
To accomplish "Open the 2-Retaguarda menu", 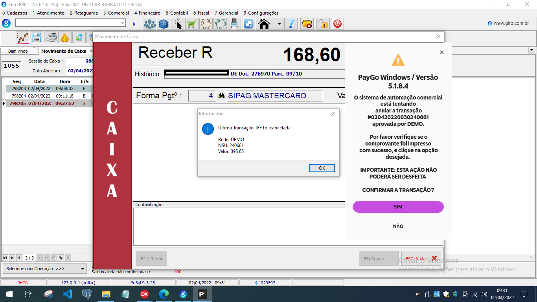I will point(84,13).
